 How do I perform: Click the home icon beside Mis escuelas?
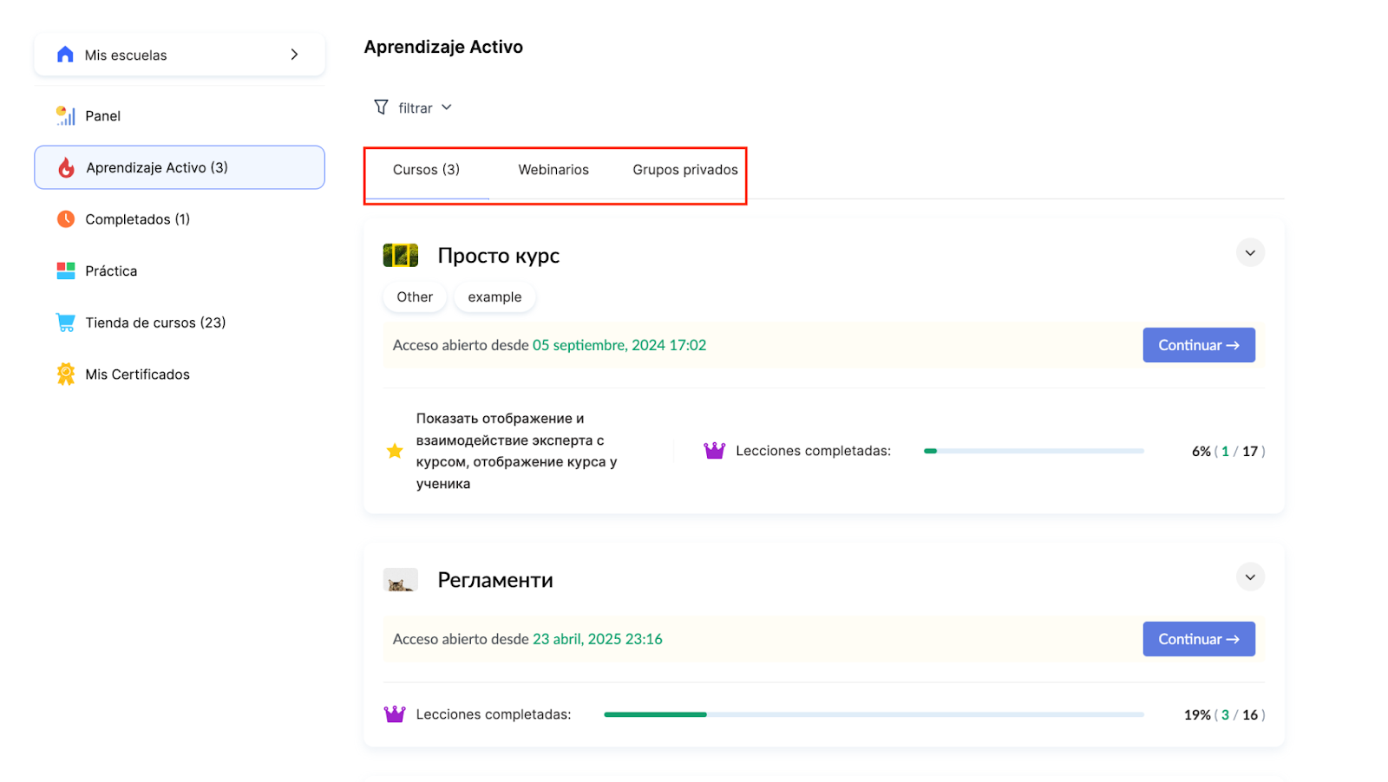tap(65, 55)
